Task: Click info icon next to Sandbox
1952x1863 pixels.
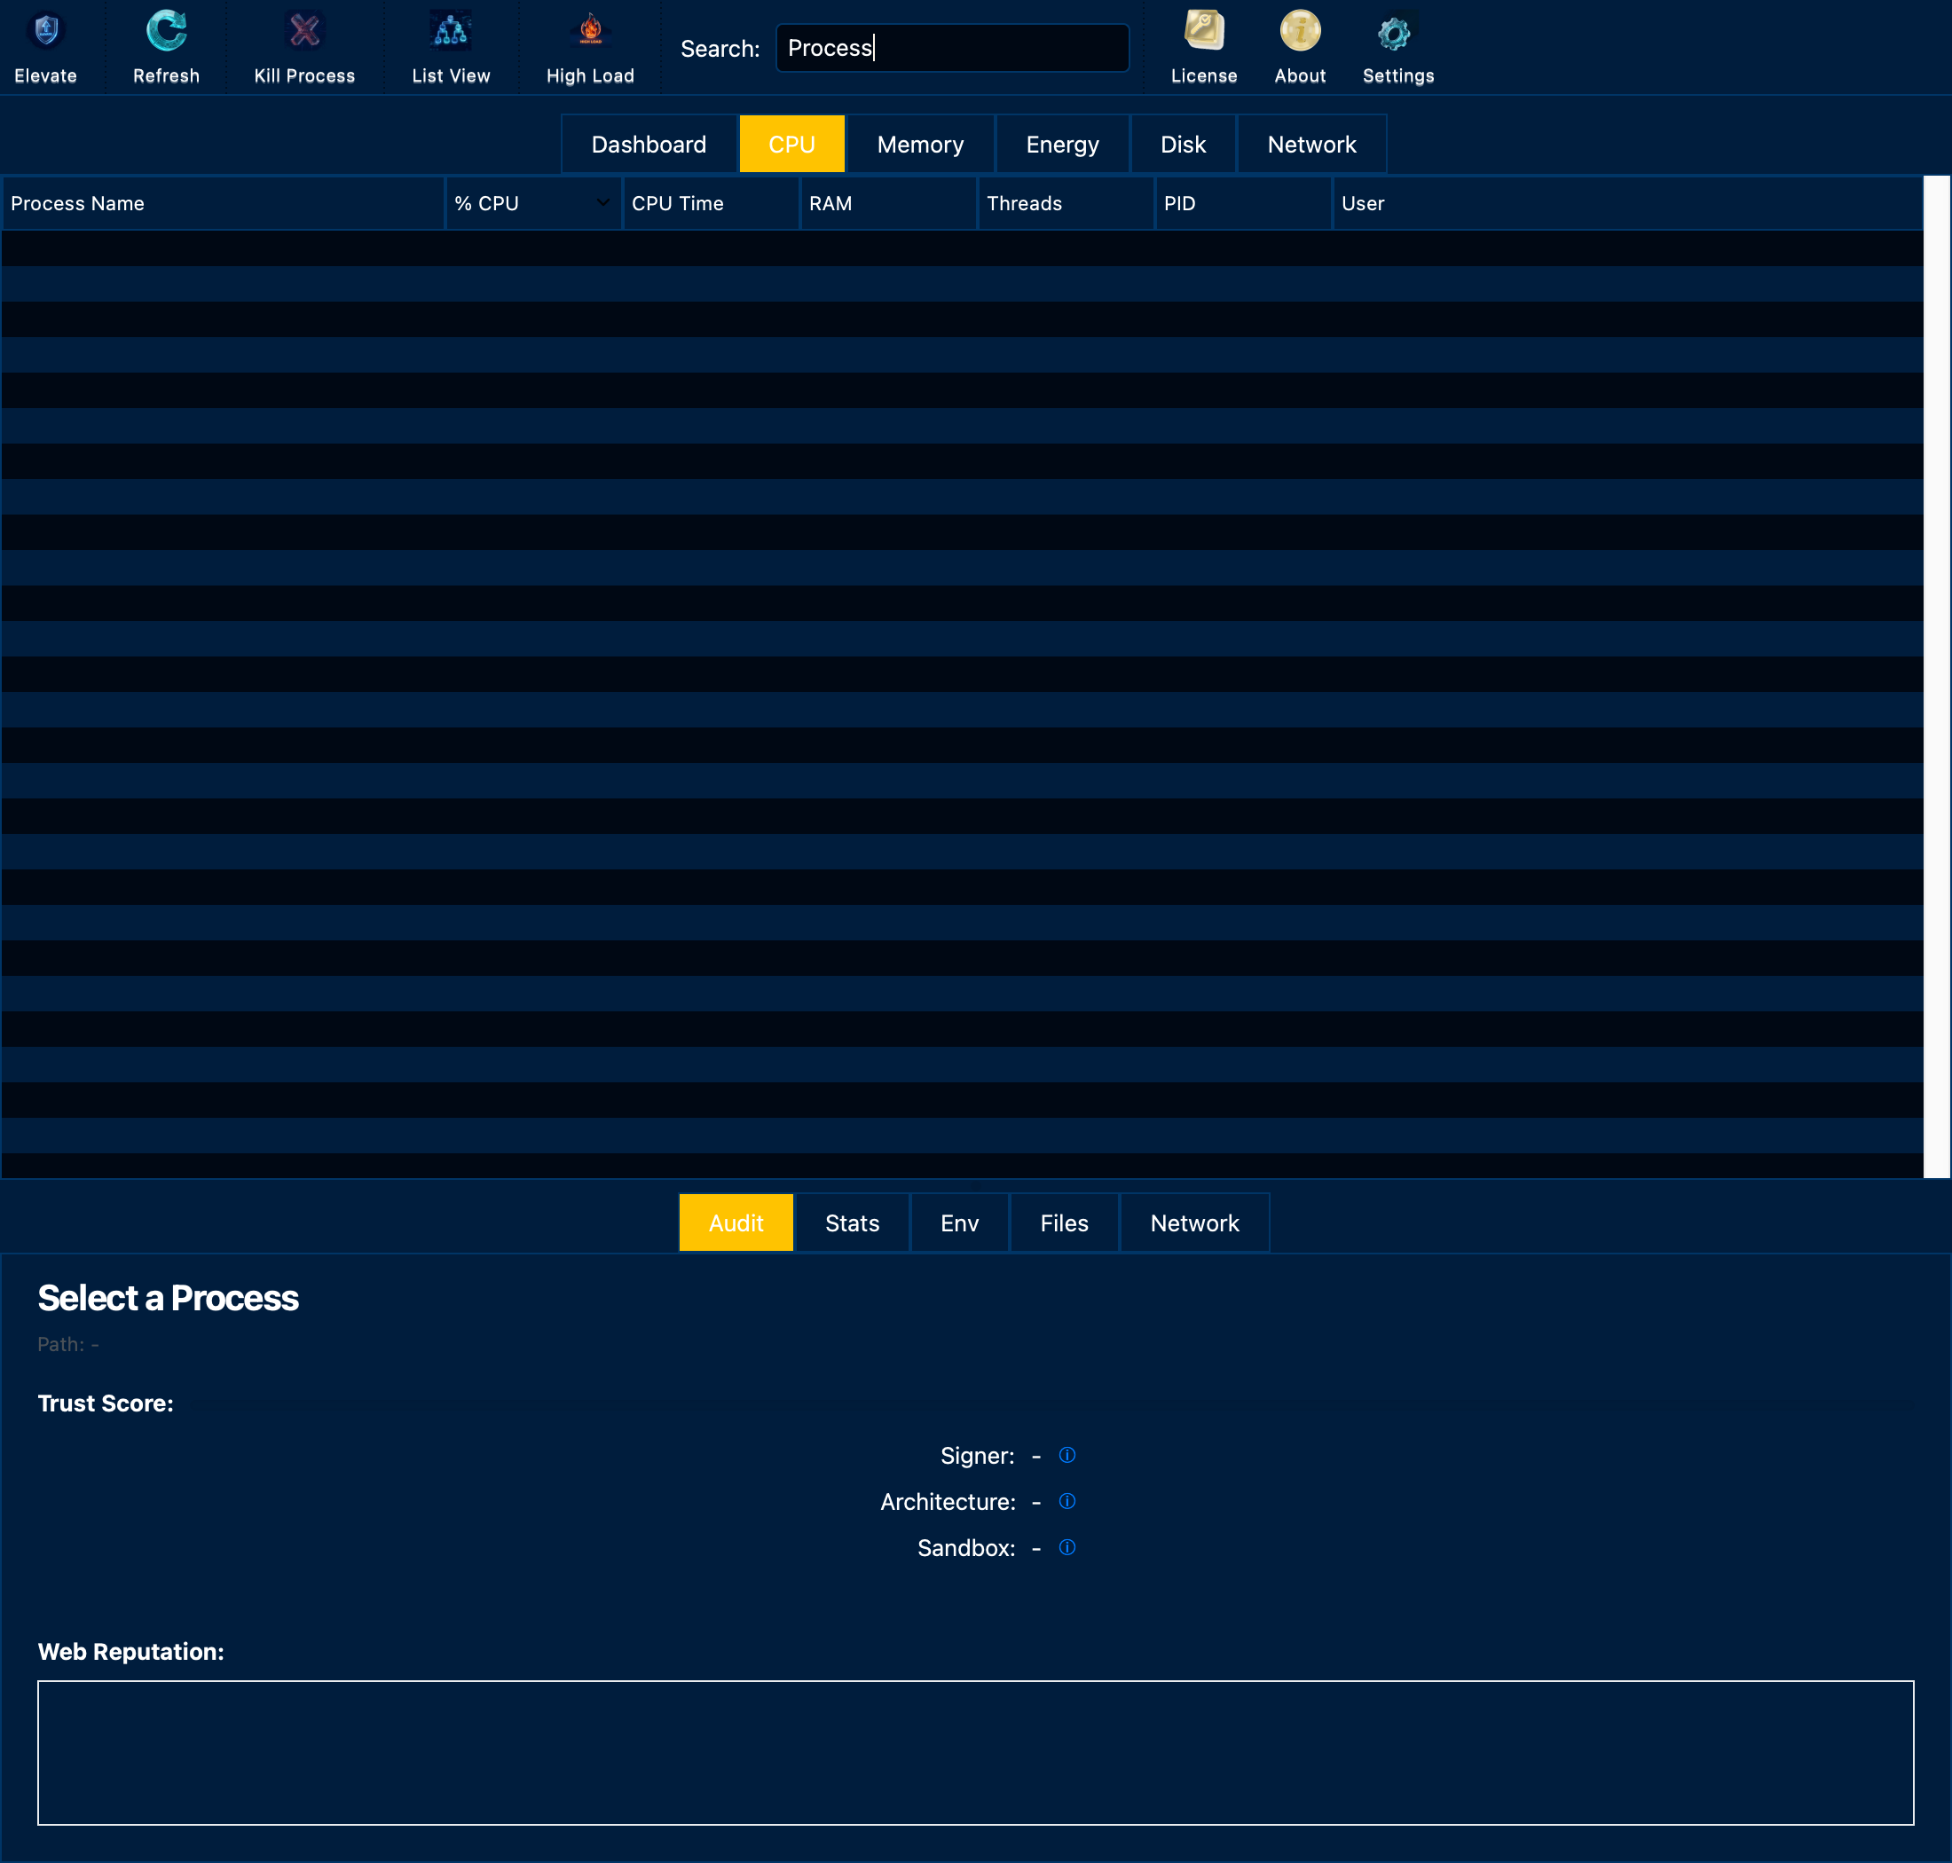Action: click(x=1067, y=1547)
